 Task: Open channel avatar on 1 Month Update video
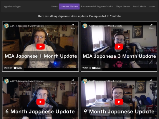tap(6, 26)
